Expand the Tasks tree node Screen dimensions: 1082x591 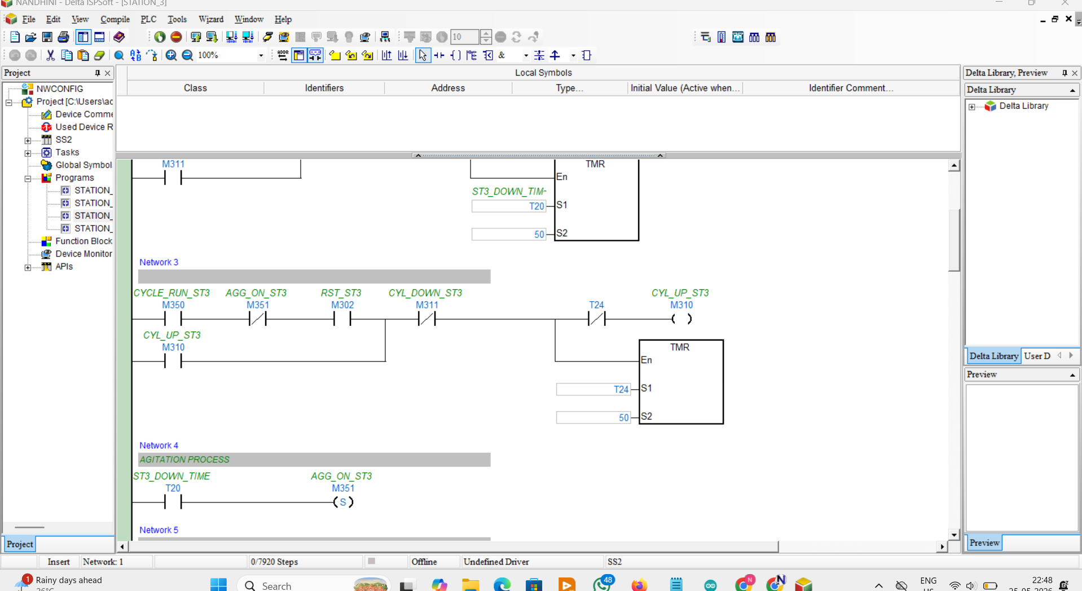pos(28,153)
